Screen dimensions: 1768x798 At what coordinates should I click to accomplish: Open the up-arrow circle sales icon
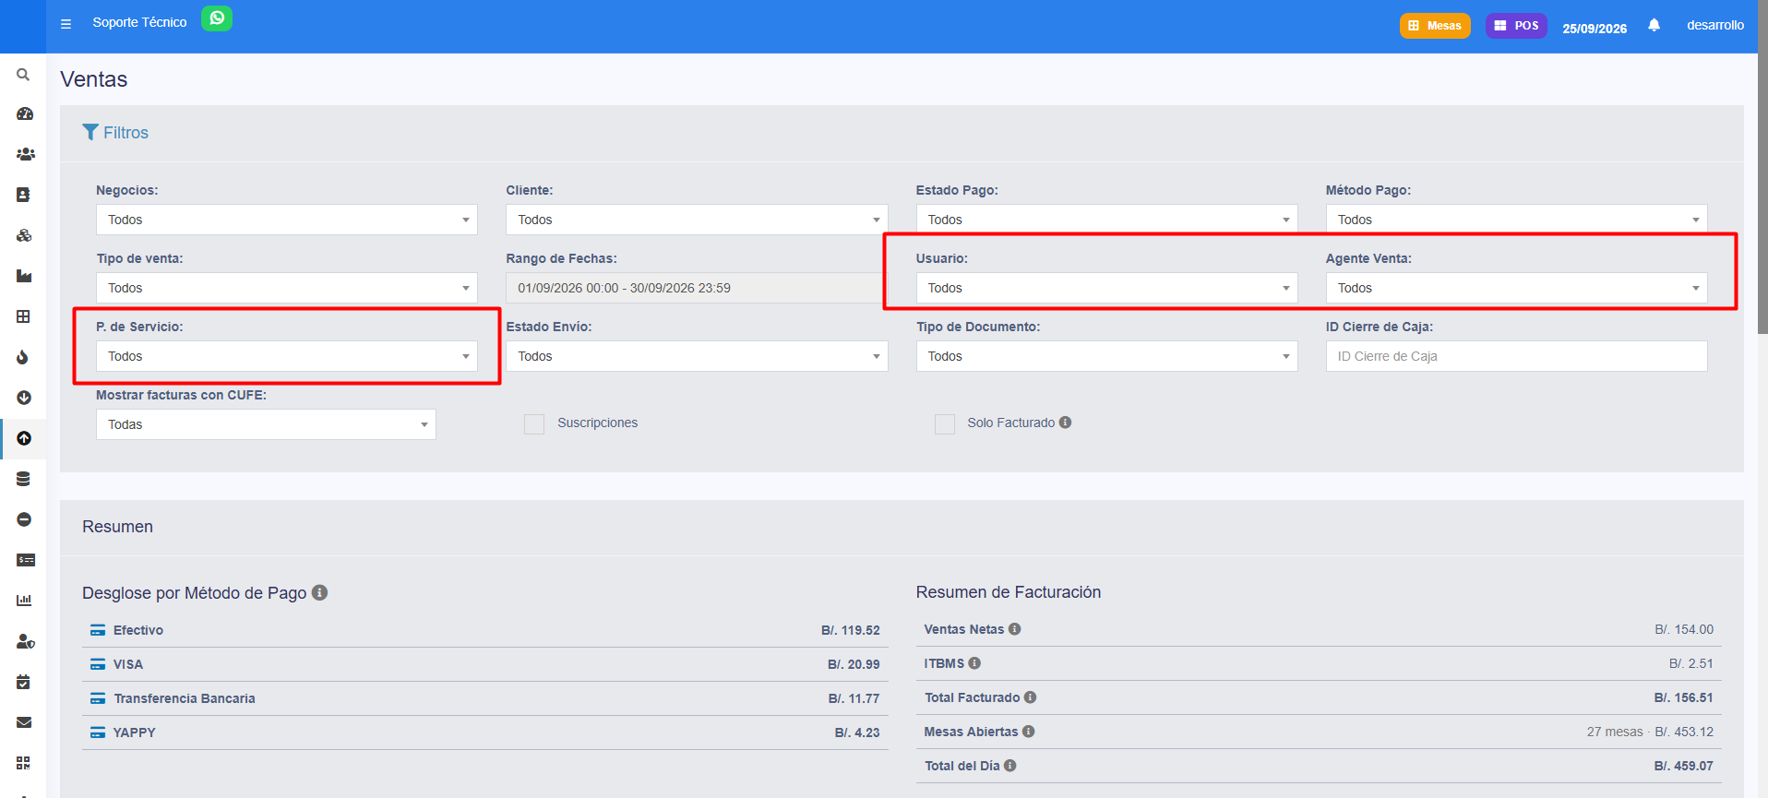[x=24, y=438]
